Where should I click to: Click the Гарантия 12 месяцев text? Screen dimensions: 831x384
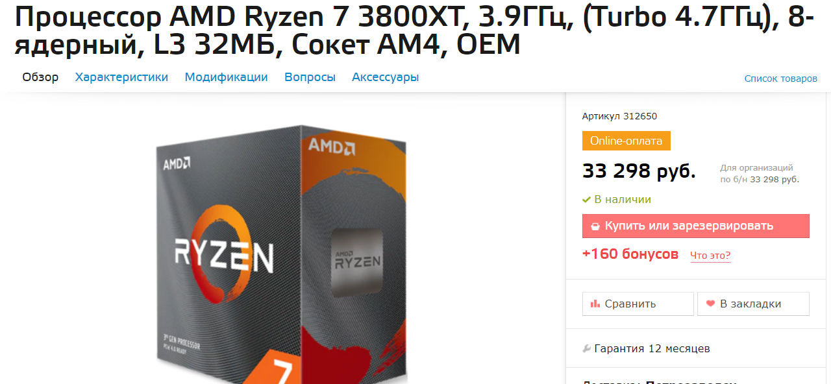[652, 348]
